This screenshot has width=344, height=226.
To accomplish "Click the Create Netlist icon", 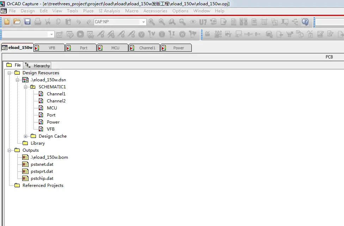I will point(234,22).
